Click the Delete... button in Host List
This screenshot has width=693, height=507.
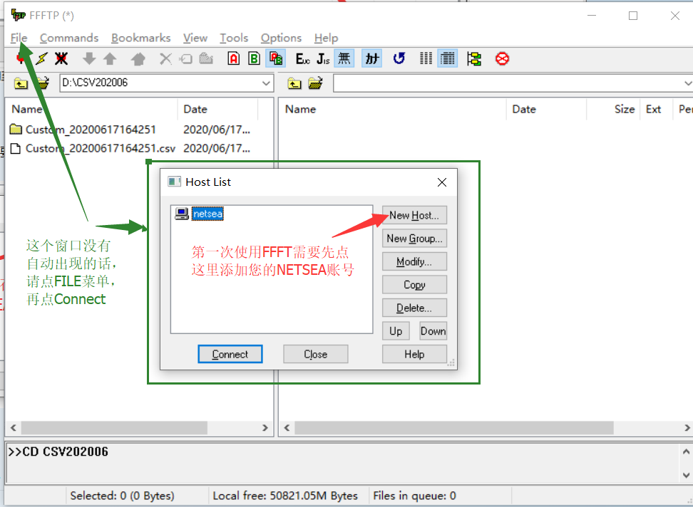click(x=414, y=308)
